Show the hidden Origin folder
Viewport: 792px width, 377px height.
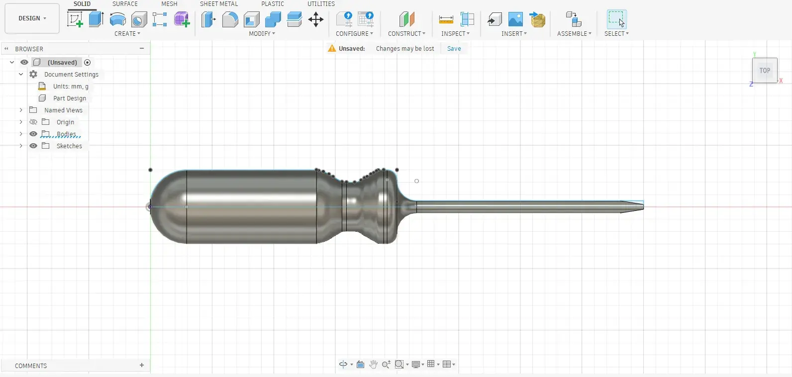point(33,122)
